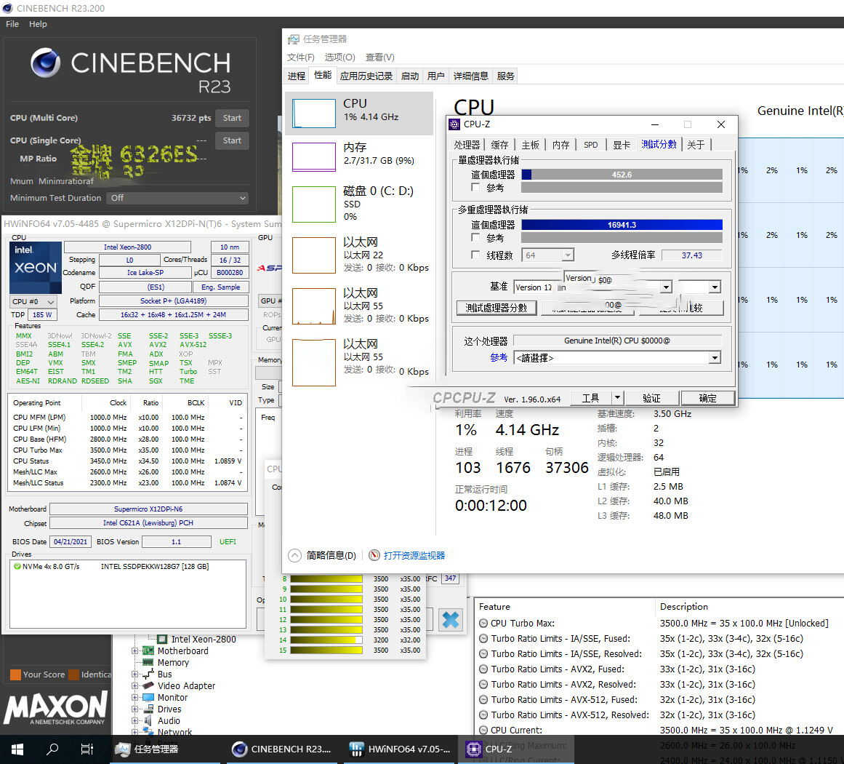Open the Cinebench Help menu

pos(38,24)
